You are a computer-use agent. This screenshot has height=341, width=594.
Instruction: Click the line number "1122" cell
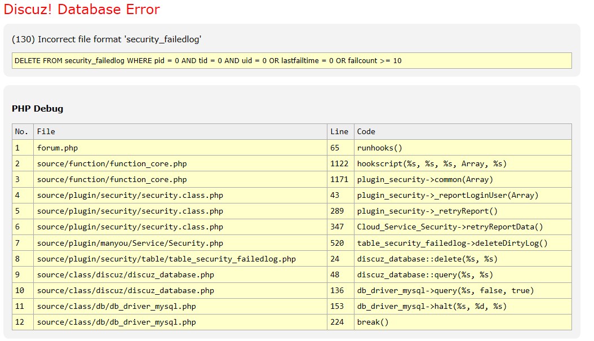(340, 163)
